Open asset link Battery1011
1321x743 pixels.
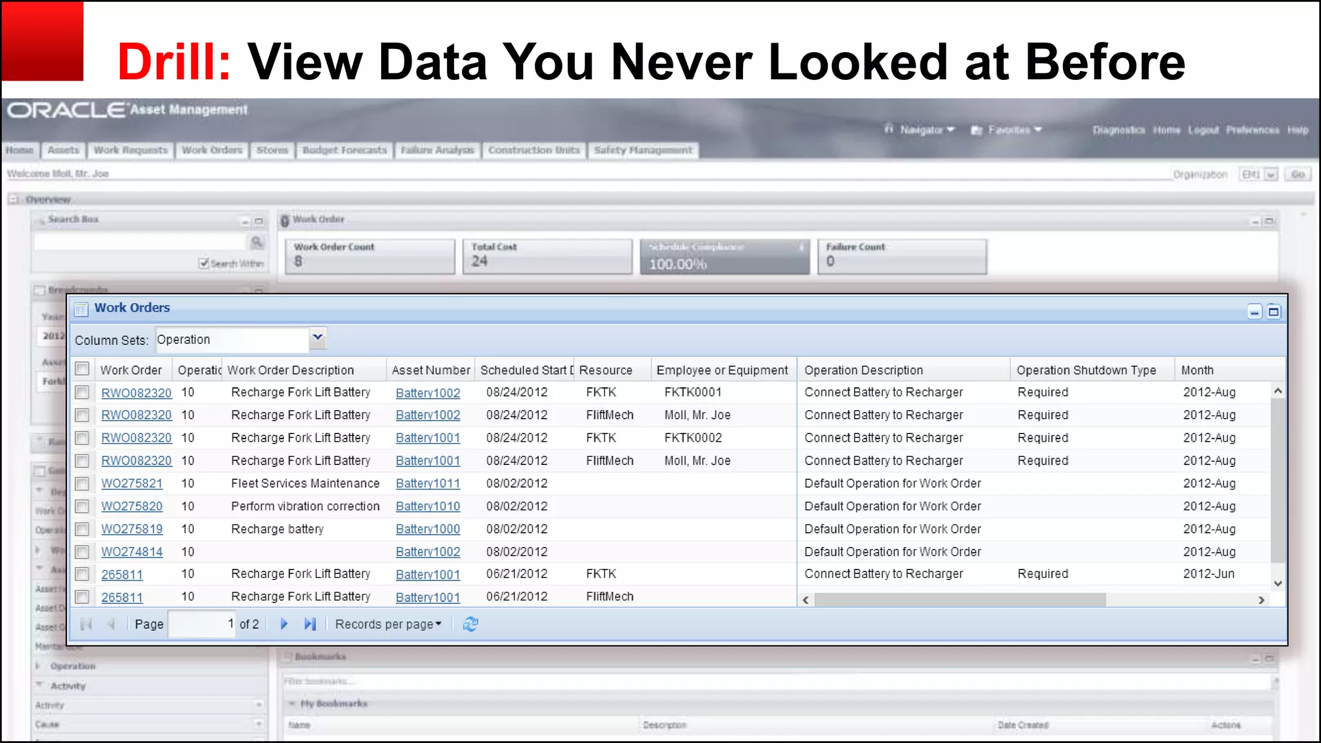point(428,484)
